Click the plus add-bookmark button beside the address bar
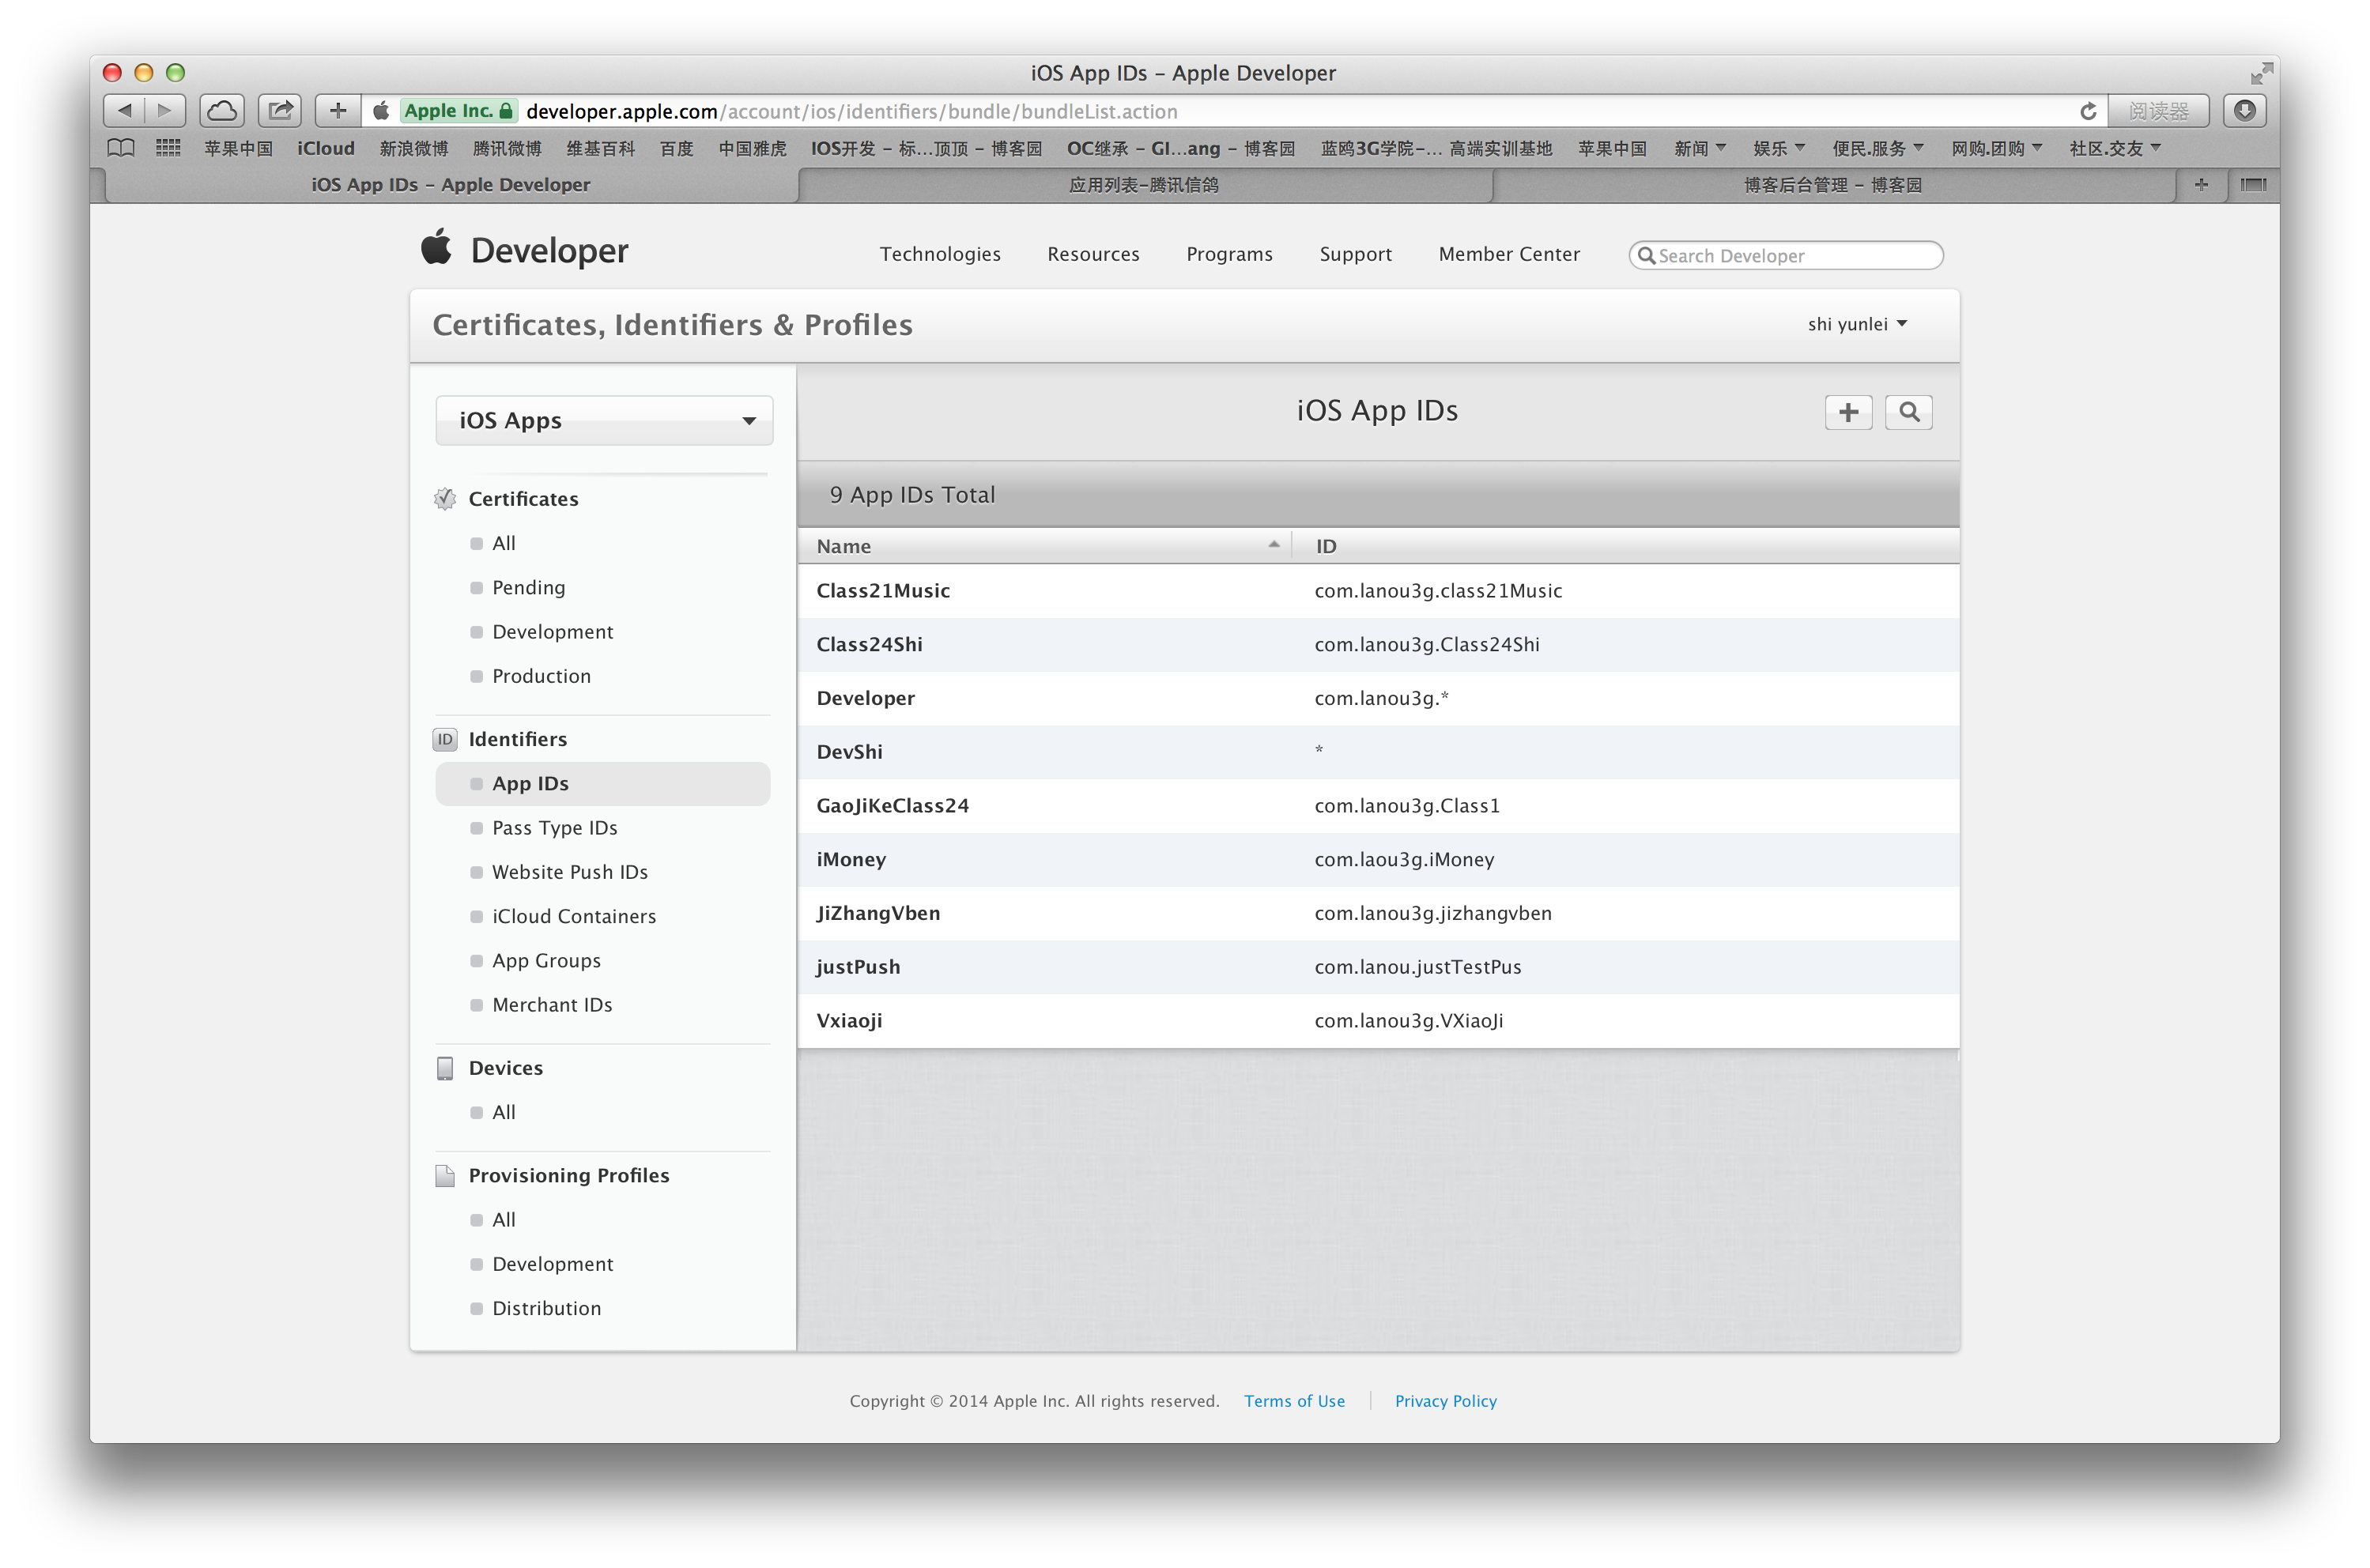Screen dimensions: 2370x1568 click(338, 111)
